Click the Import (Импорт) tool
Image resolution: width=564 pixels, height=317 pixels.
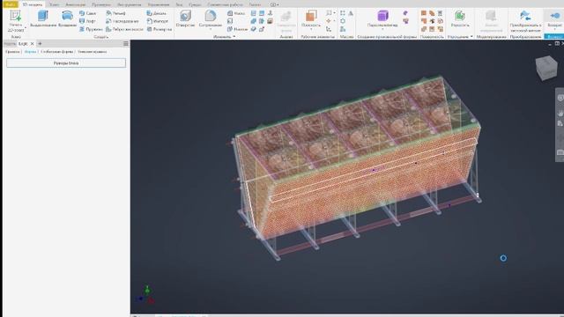[x=157, y=21]
